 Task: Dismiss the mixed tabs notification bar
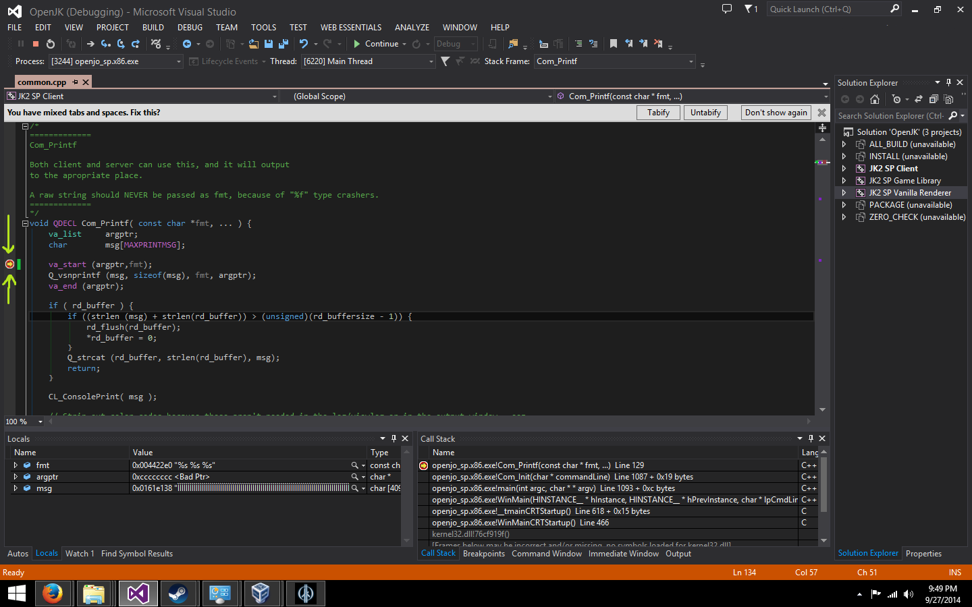point(821,113)
